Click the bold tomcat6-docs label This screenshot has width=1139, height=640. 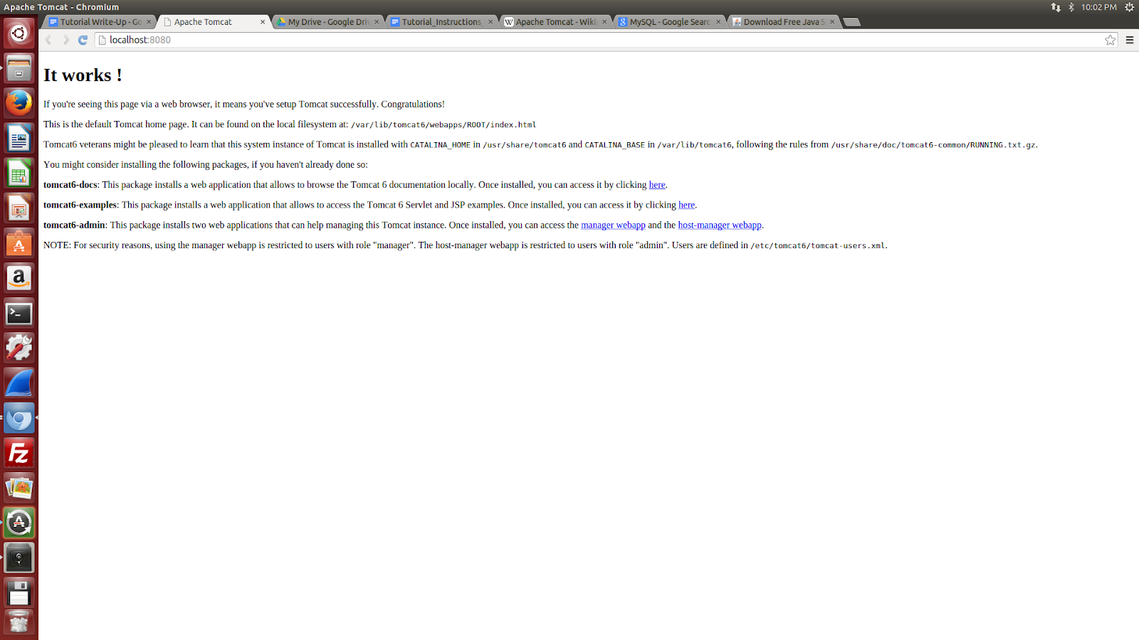[x=70, y=185]
